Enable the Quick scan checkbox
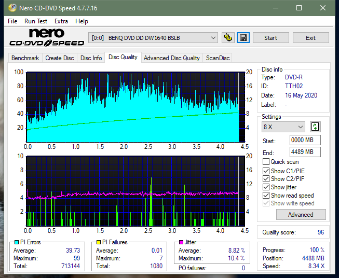The height and width of the screenshot is (278, 339). 266,162
